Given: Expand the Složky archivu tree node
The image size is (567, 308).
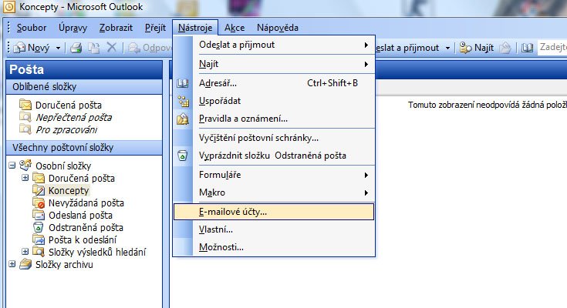Looking at the screenshot, I should [12, 264].
